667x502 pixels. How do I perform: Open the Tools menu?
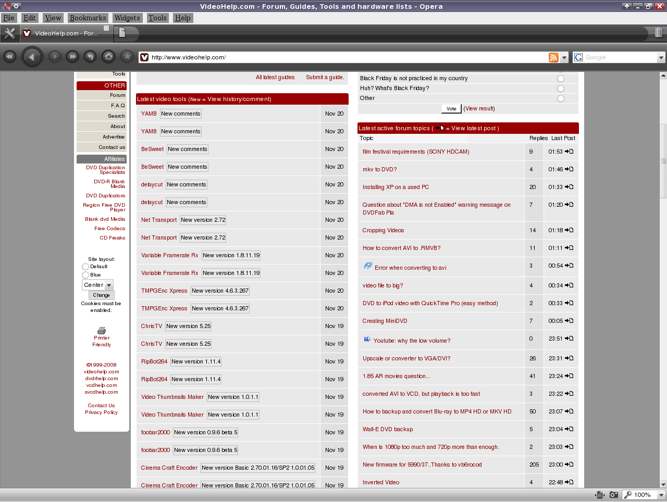158,18
